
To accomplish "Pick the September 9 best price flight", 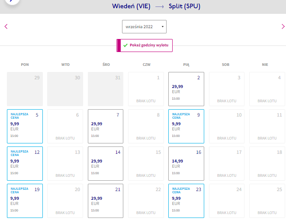I will point(186,126).
